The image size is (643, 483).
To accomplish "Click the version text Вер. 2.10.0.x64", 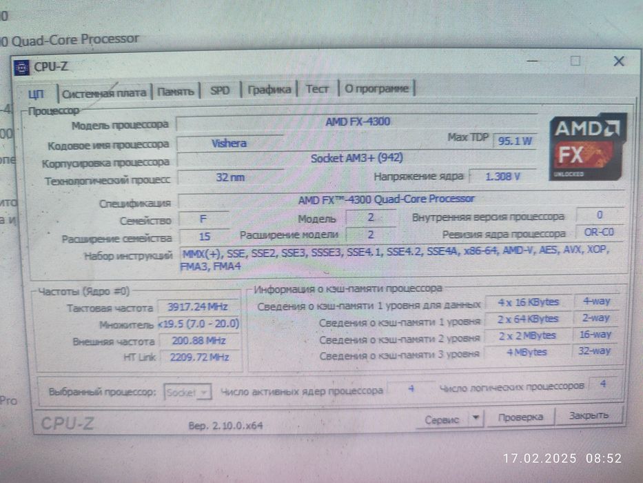I will coord(225,426).
